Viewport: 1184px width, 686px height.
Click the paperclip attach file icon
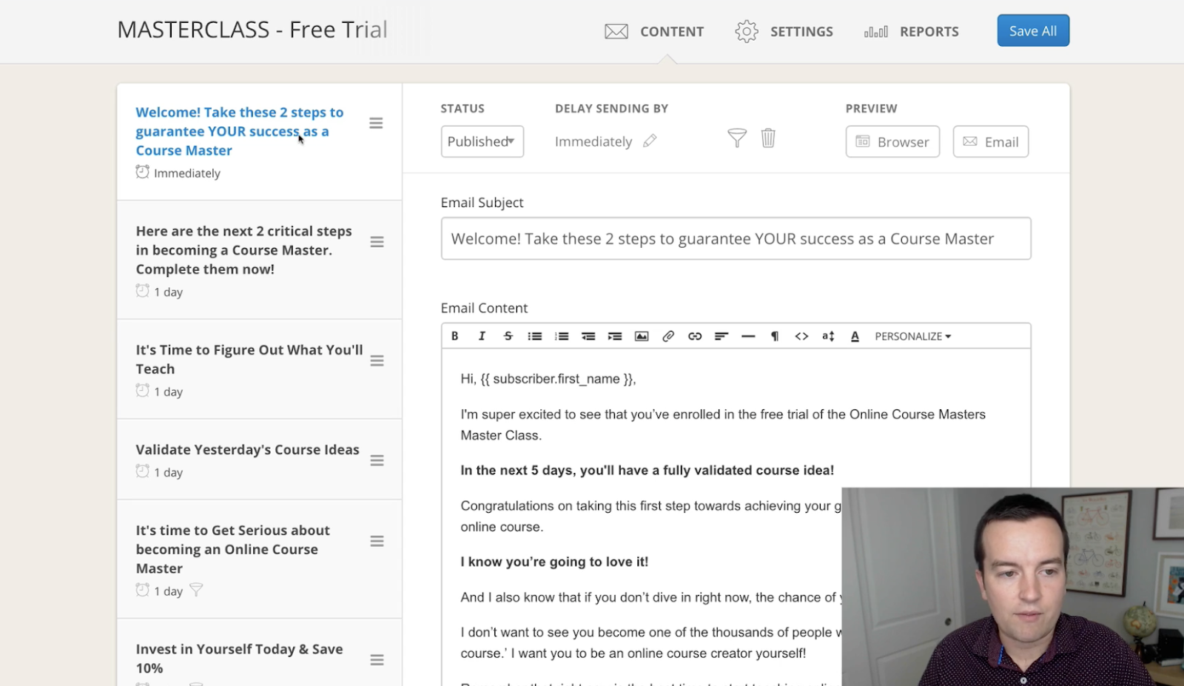(668, 336)
